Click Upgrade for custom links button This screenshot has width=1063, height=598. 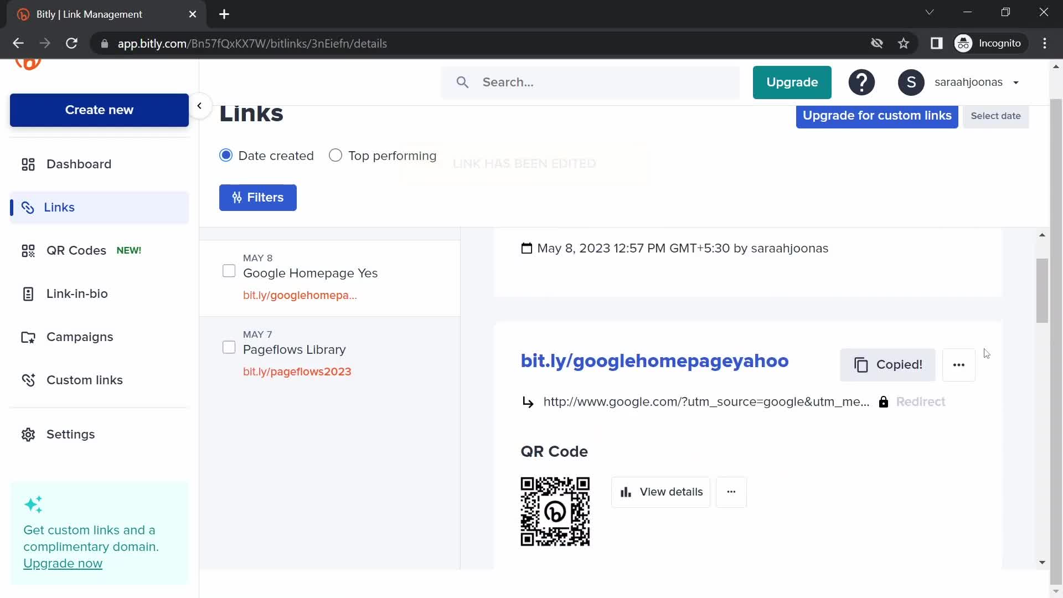(877, 116)
